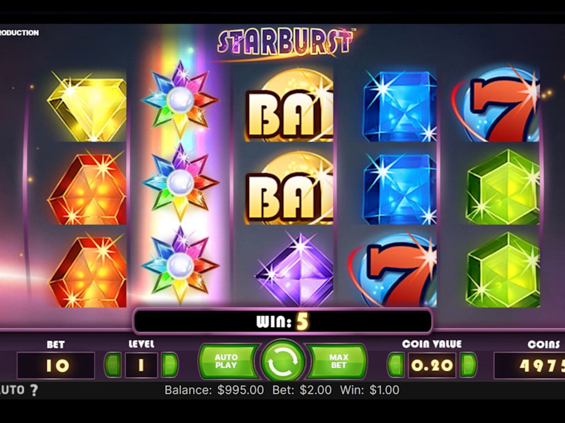
Task: Click the bottom green hexagon gem
Action: pos(503,269)
